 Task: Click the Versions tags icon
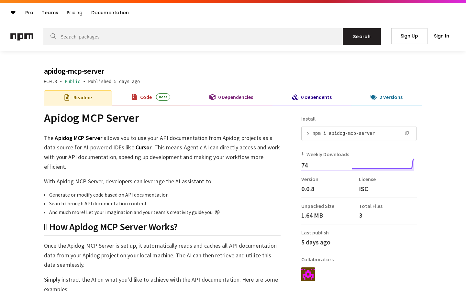[373, 97]
